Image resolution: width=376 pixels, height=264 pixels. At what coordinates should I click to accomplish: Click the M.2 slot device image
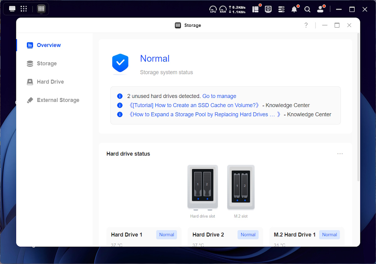click(241, 187)
